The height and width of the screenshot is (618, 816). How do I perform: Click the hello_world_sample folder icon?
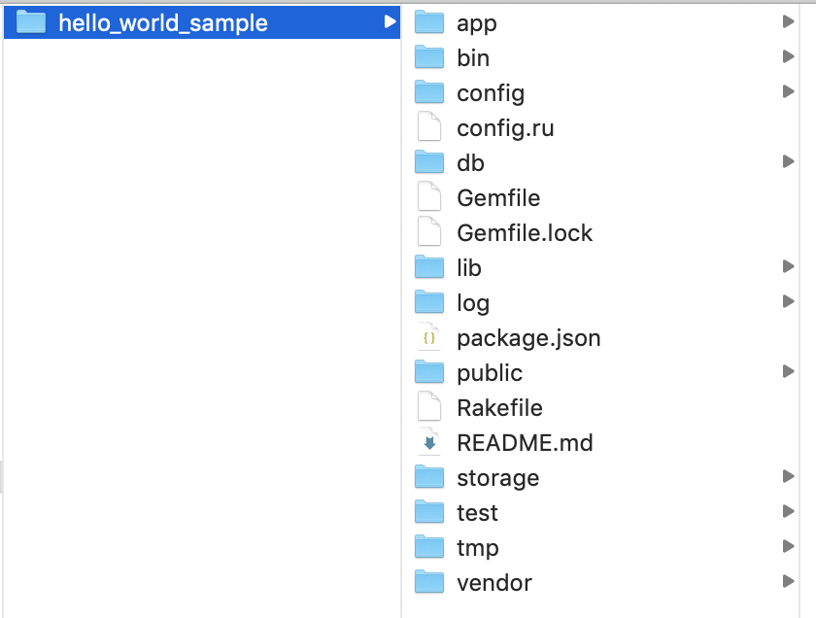point(32,22)
